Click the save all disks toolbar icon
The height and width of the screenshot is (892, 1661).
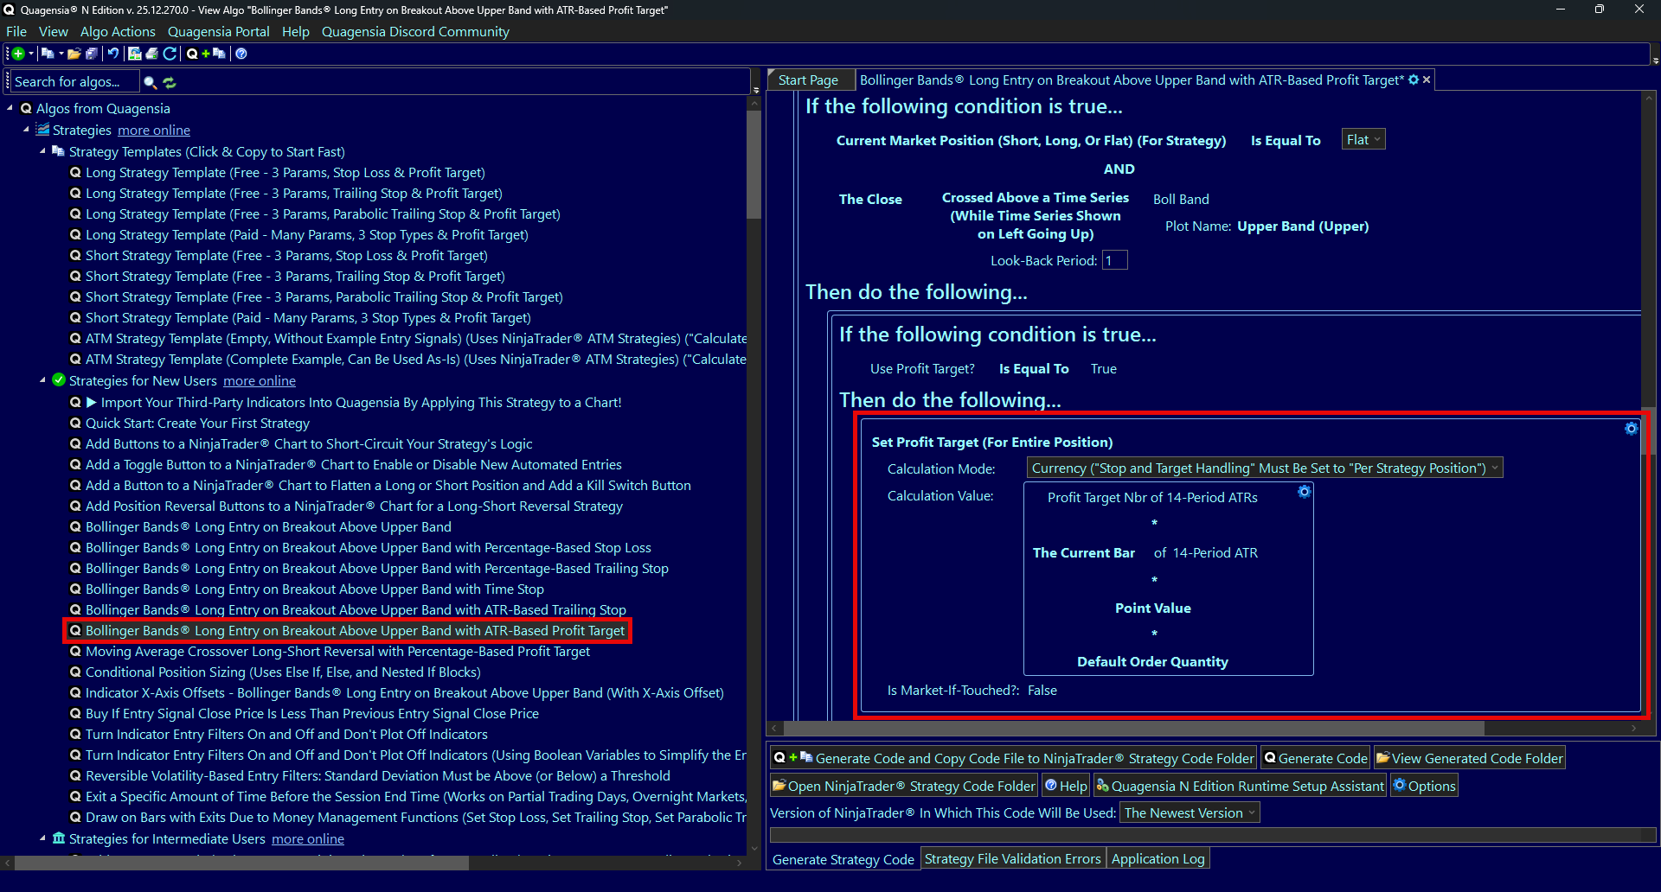[92, 54]
